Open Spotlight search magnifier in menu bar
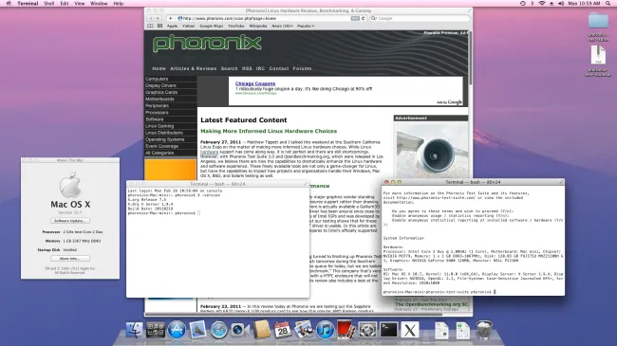This screenshot has height=346, width=617. (608, 3)
